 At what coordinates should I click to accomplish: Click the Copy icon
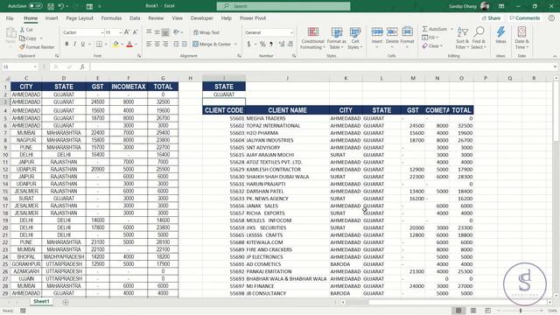pyautogui.click(x=22, y=38)
